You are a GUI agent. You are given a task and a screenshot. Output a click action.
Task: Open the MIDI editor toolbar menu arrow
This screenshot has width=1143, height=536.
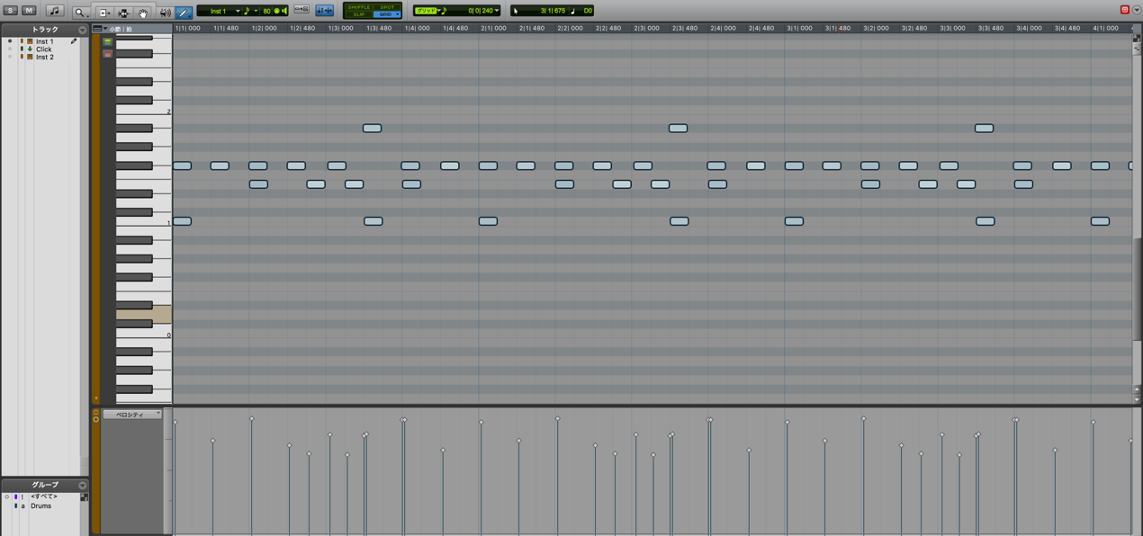pos(1136,10)
